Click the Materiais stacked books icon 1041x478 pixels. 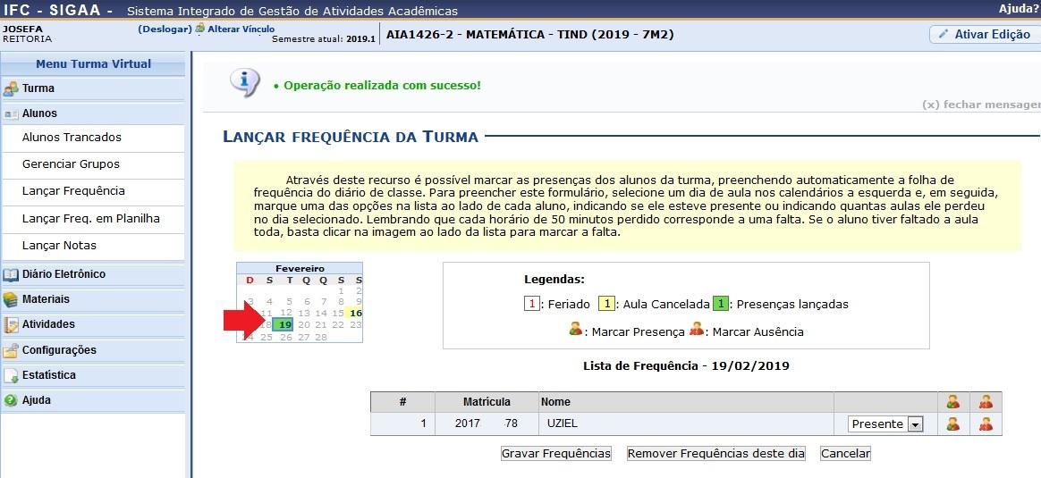[x=10, y=299]
